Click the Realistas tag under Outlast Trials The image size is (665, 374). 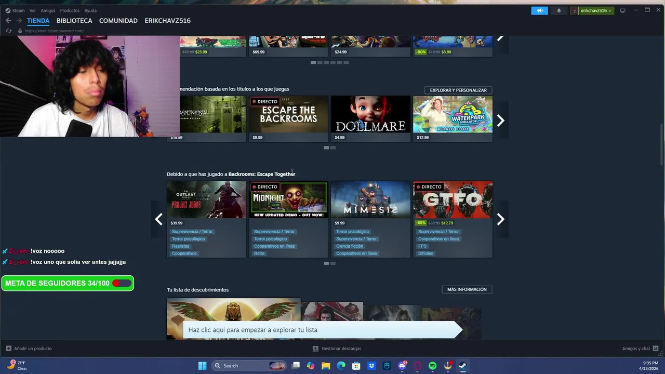(x=181, y=246)
